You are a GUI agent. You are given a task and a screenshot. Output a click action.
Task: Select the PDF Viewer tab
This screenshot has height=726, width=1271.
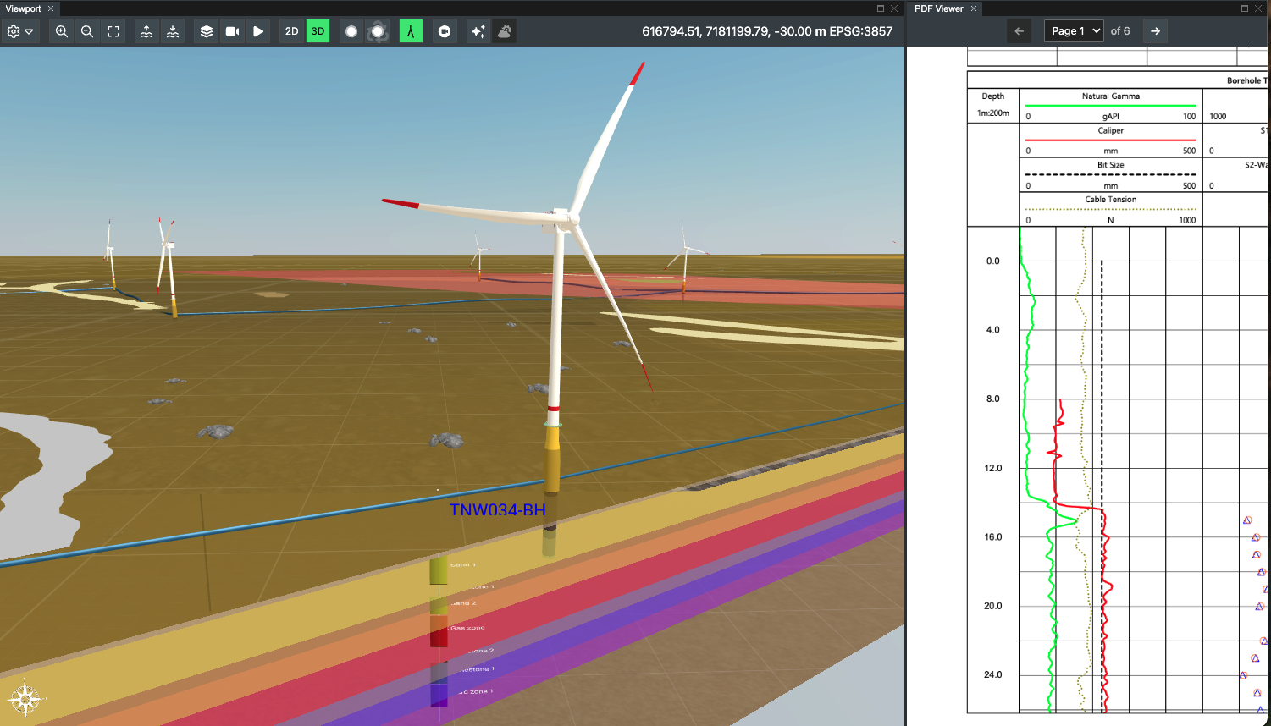pyautogui.click(x=938, y=8)
